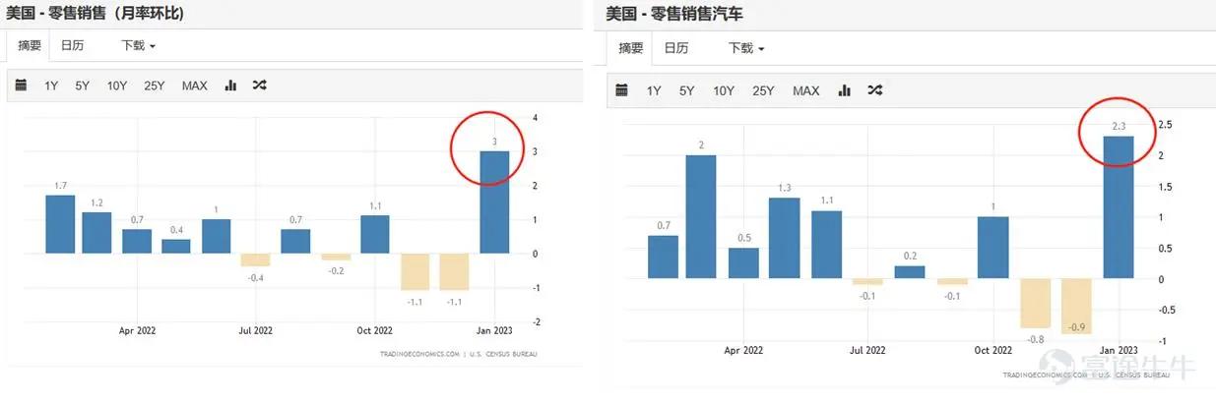This screenshot has width=1216, height=403.
Task: Click the negative -0.8 bar in right chart
Action: point(1036,304)
